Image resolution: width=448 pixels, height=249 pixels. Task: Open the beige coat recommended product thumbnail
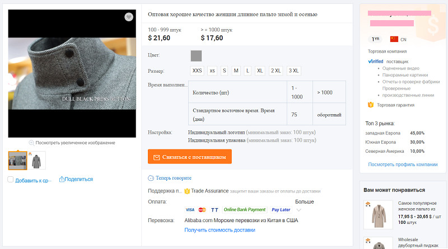tap(379, 215)
